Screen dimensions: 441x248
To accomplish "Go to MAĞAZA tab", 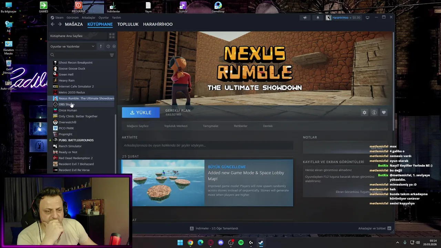I will [74, 24].
